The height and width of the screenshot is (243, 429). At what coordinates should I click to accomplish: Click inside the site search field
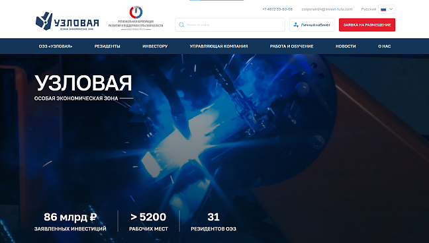230,25
